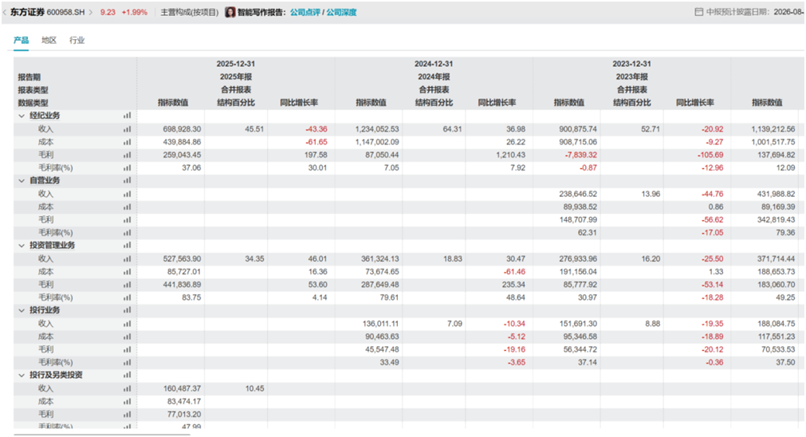Screen dimensions: 806x437
Task: Click the AI writing report avatar icon
Action: pos(230,12)
